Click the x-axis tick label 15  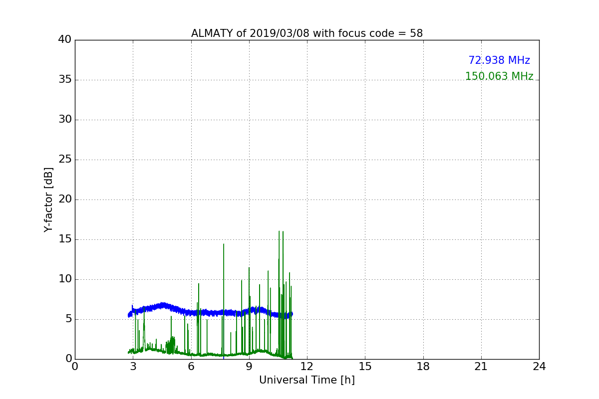365,367
